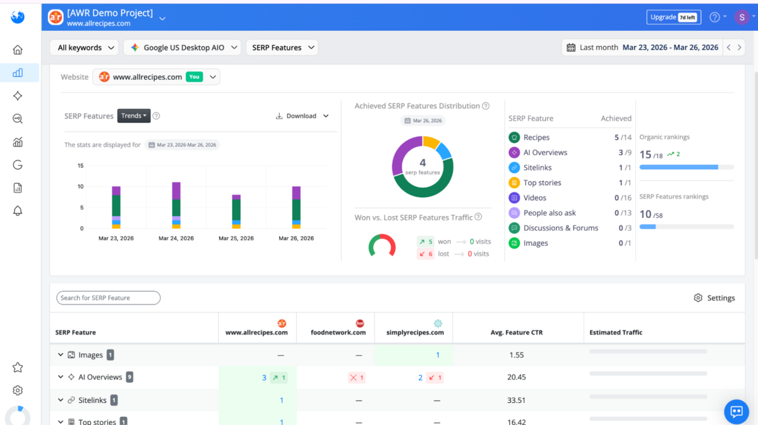Screen dimensions: 758x425
Task: Click the Estimated Traffic column header
Action: click(616, 332)
